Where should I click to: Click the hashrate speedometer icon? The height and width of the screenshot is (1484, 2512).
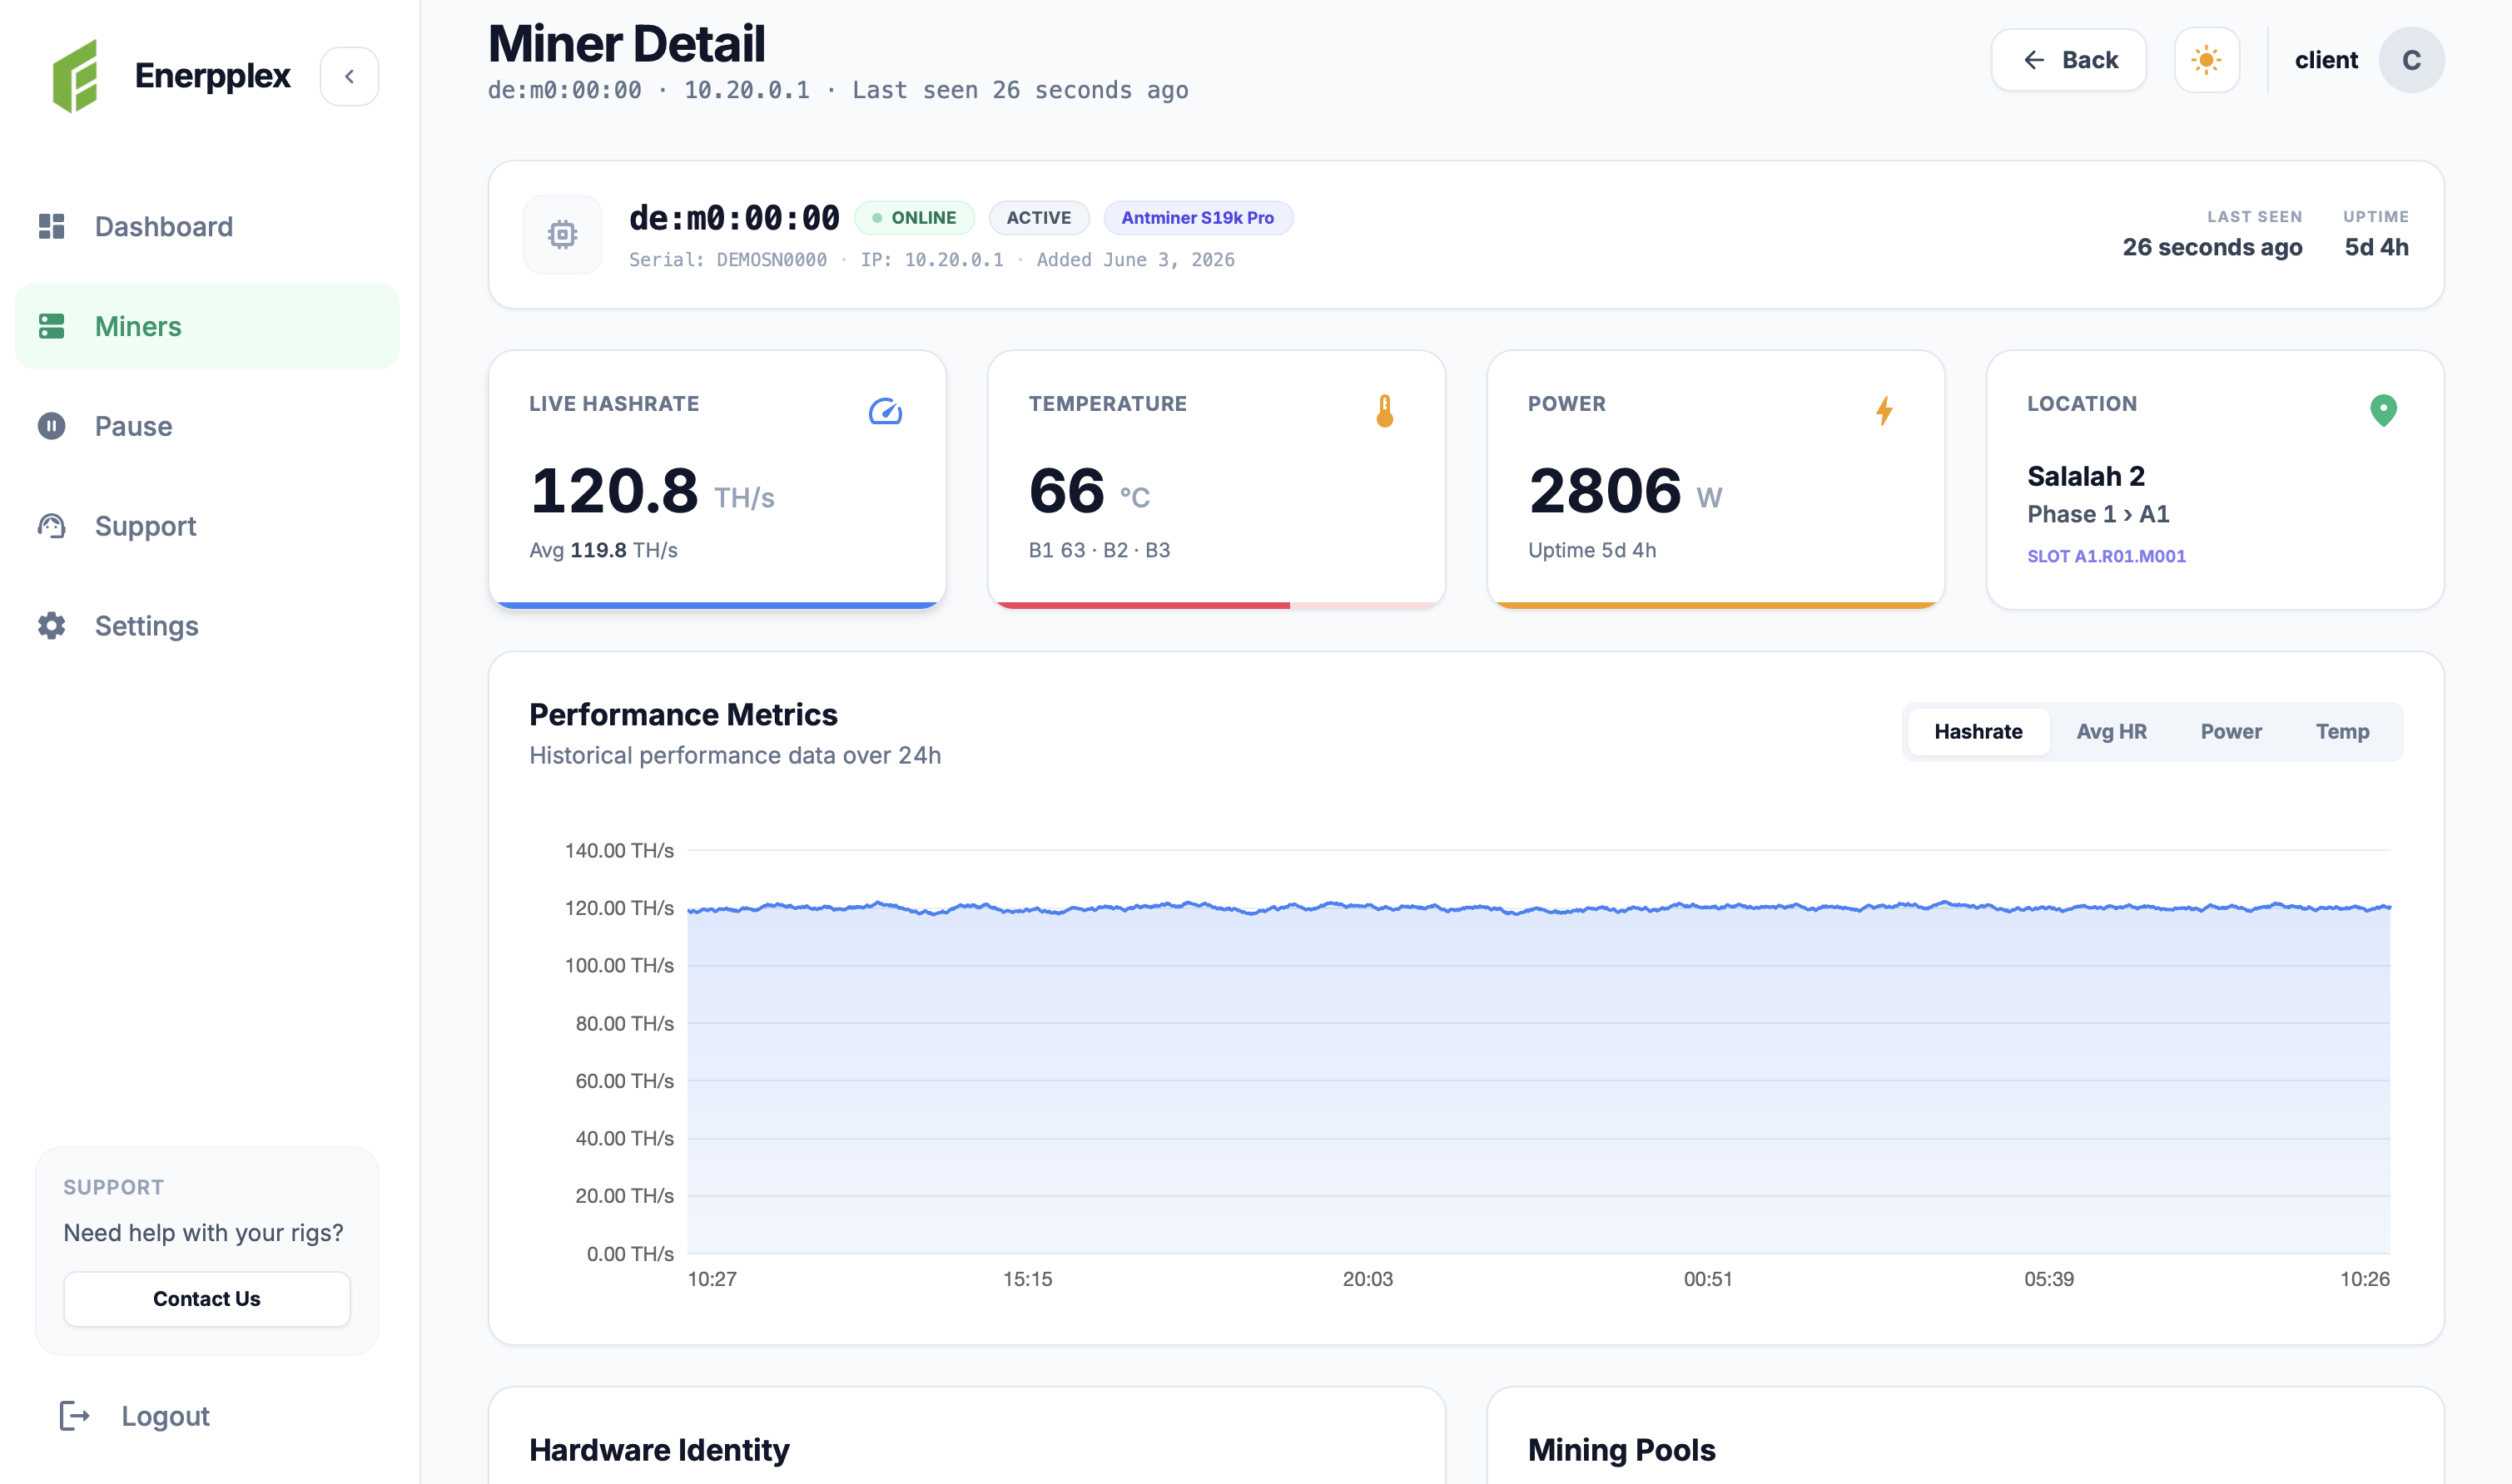886,411
